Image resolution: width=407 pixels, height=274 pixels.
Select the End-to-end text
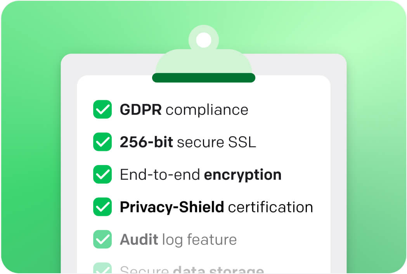[160, 175]
